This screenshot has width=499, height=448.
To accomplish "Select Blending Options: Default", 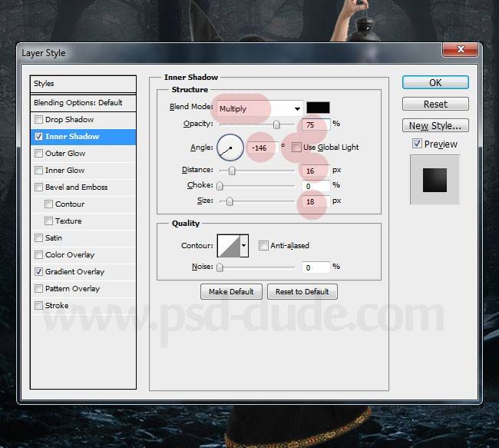I will 78,103.
